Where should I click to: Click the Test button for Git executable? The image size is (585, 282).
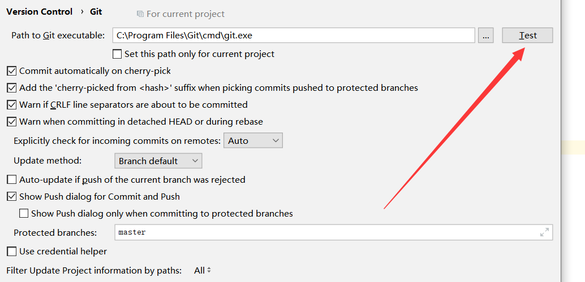527,35
